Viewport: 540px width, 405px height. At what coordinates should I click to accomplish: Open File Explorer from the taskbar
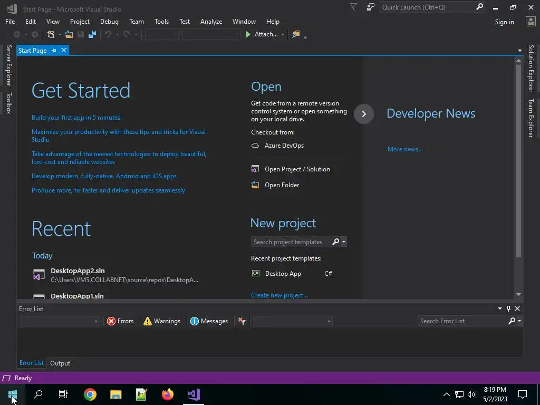click(115, 394)
